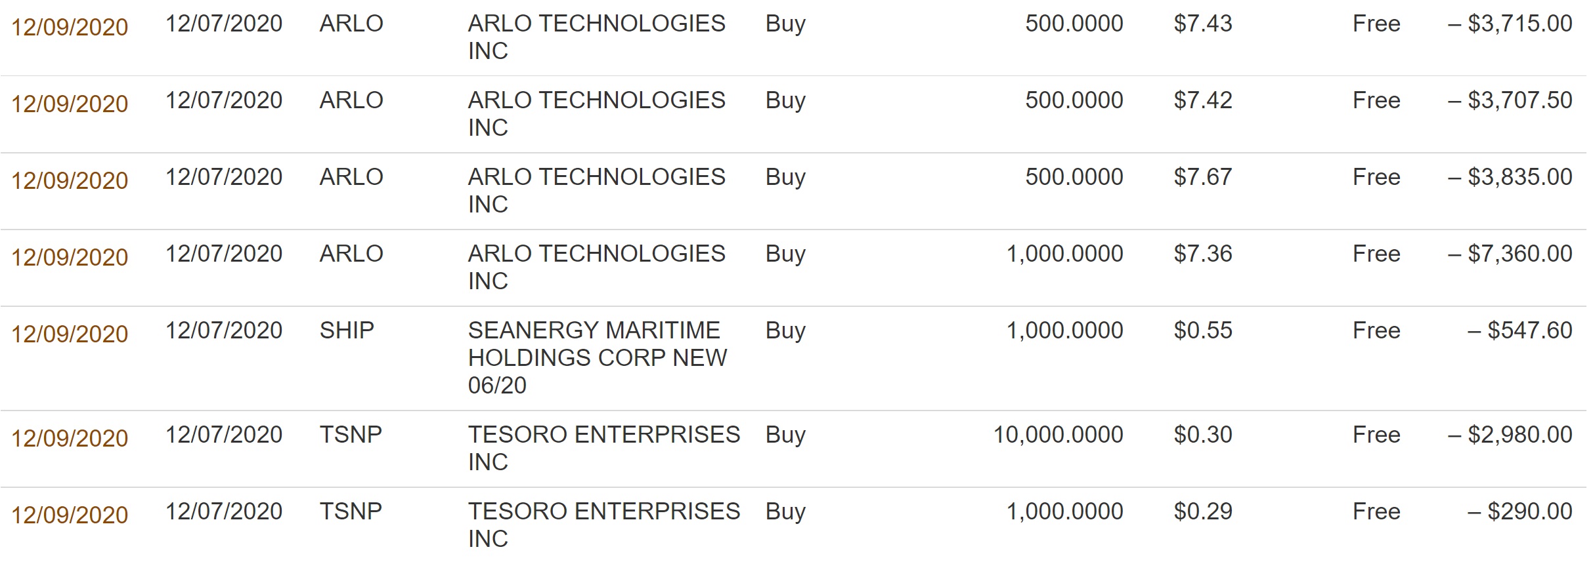
Task: Click the 10,000.0000 quantity value
Action: (x=1058, y=435)
